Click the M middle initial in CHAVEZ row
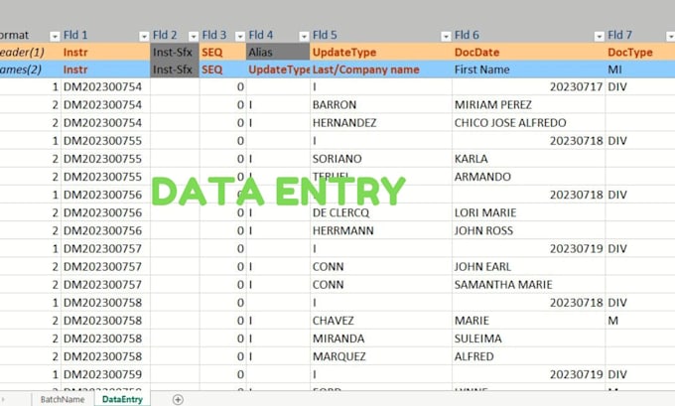The width and height of the screenshot is (675, 406). (x=640, y=321)
